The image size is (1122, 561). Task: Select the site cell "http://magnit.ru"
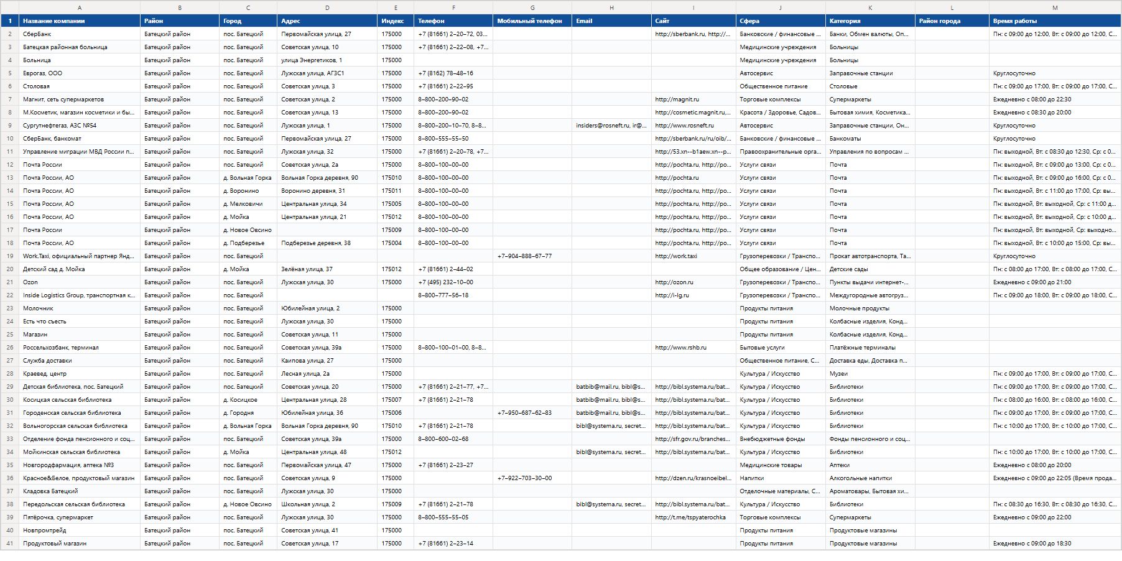pyautogui.click(x=693, y=100)
